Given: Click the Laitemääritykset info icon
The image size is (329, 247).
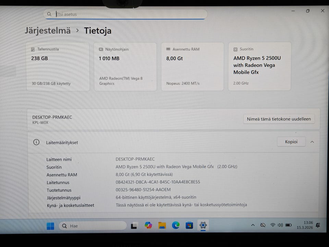Looking at the screenshot, I should [36, 142].
